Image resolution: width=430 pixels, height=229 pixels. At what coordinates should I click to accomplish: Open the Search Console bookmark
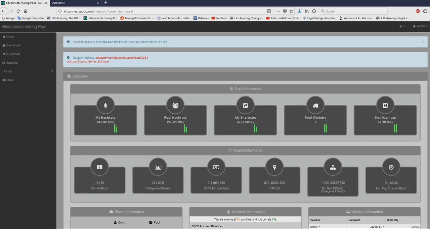point(173,18)
